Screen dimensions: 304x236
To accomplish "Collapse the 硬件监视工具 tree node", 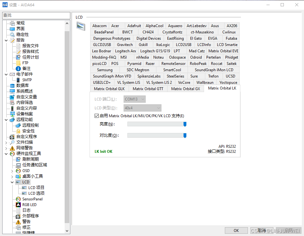I will [x=6, y=154].
